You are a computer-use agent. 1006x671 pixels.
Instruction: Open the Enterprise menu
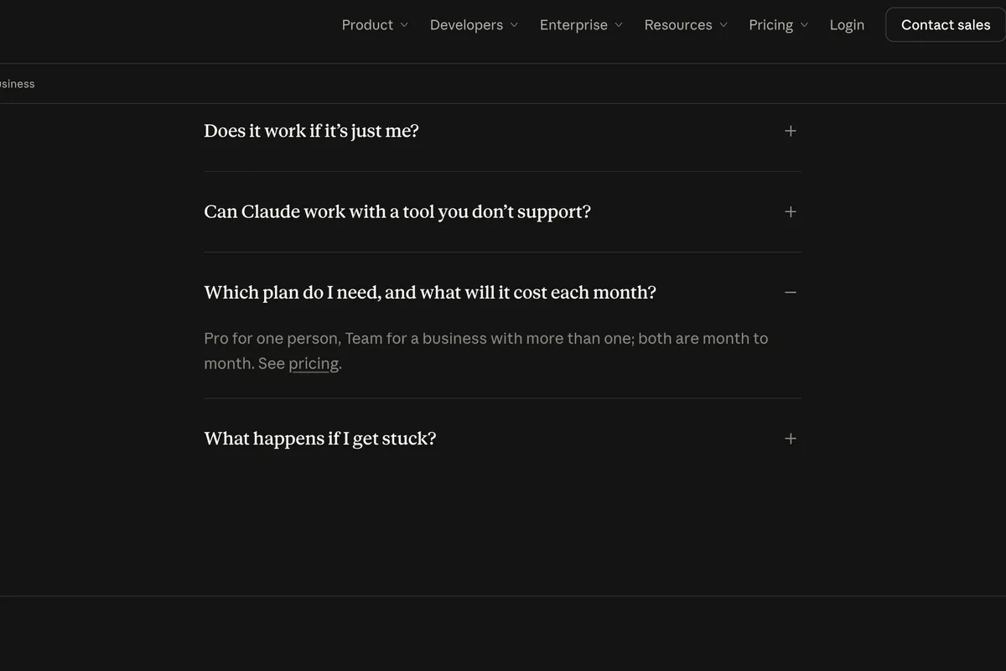[581, 25]
